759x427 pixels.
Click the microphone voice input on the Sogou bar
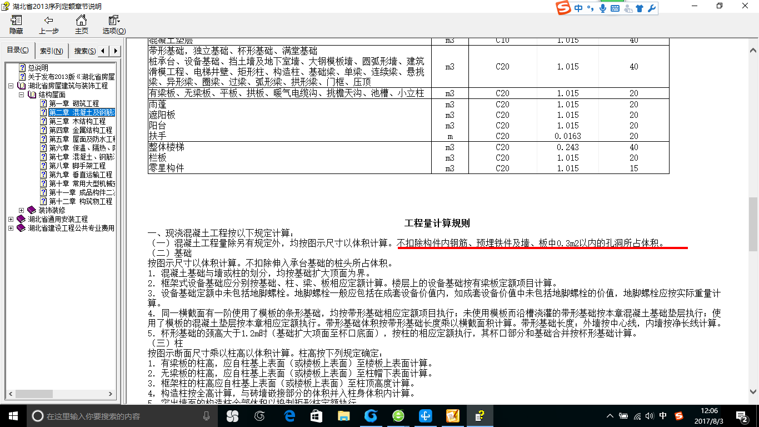[603, 8]
